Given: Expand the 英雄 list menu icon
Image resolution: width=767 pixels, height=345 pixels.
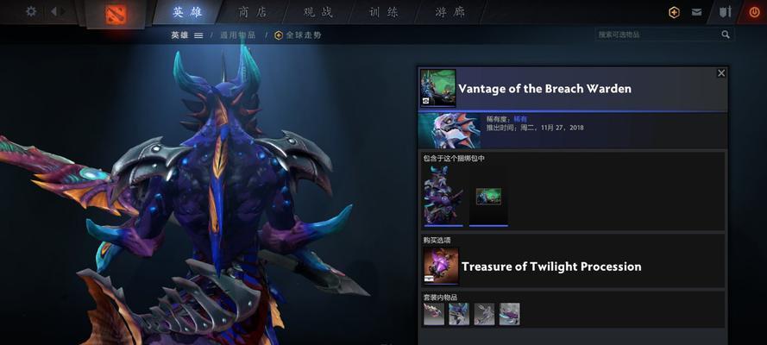Looking at the screenshot, I should click(198, 35).
